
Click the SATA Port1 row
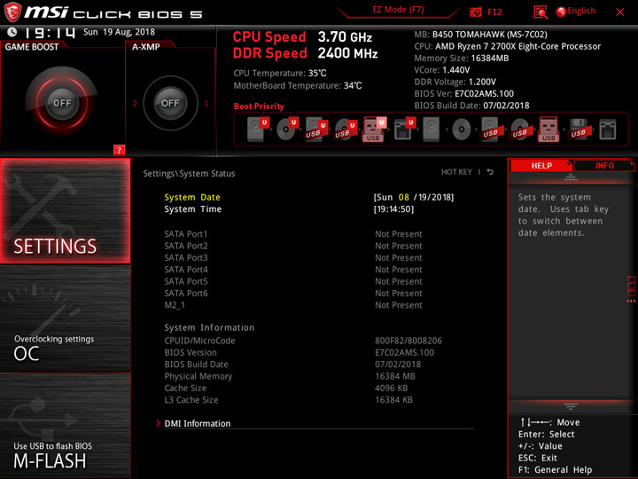(293, 234)
